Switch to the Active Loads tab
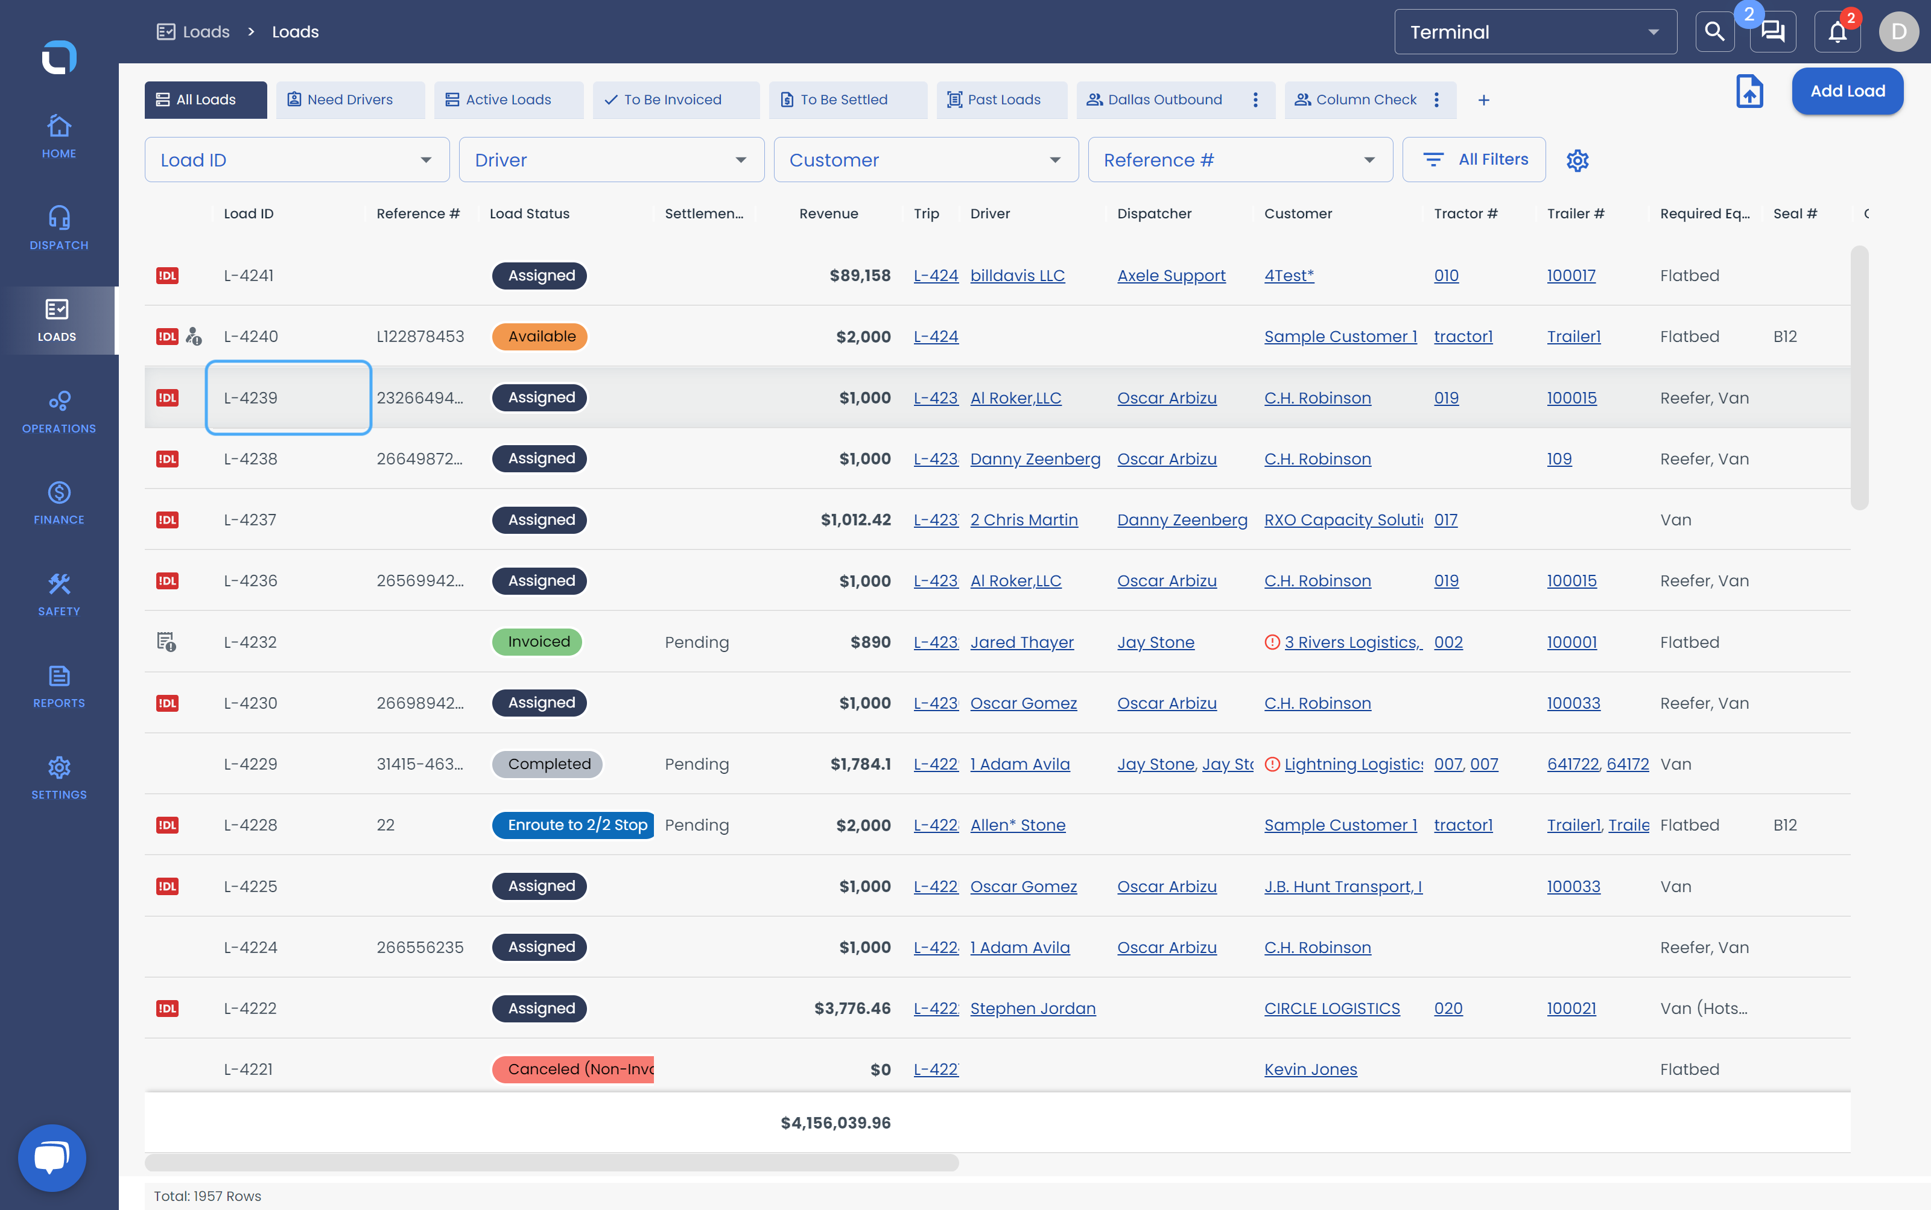1931x1210 pixels. (x=508, y=100)
